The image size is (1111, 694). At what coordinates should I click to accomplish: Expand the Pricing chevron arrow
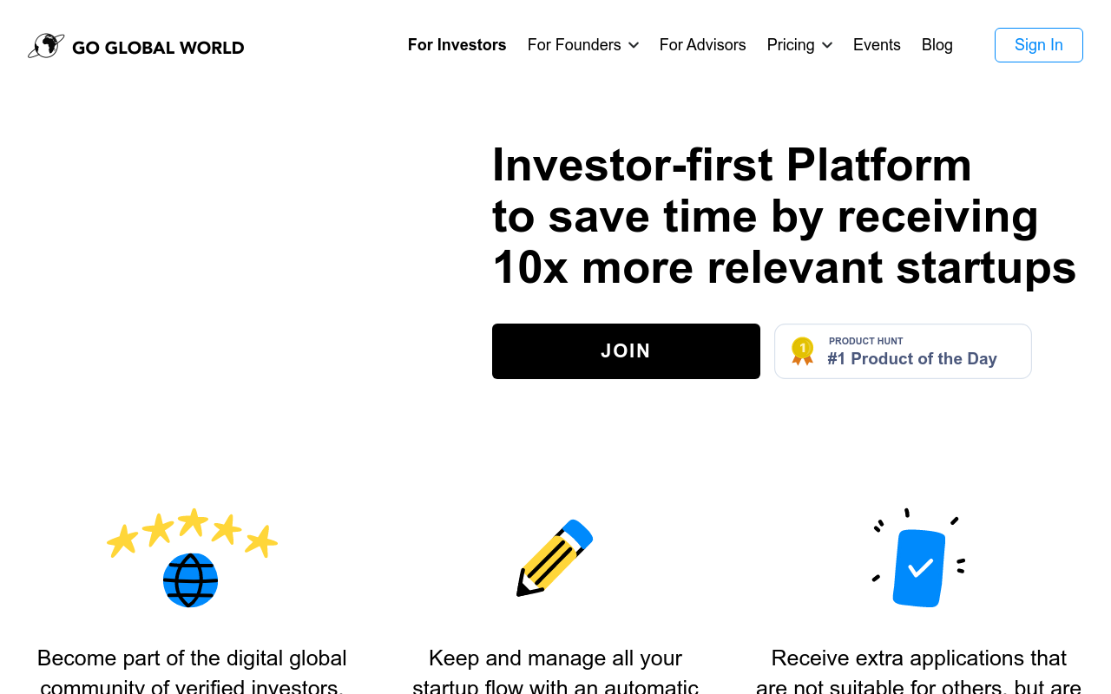[827, 45]
